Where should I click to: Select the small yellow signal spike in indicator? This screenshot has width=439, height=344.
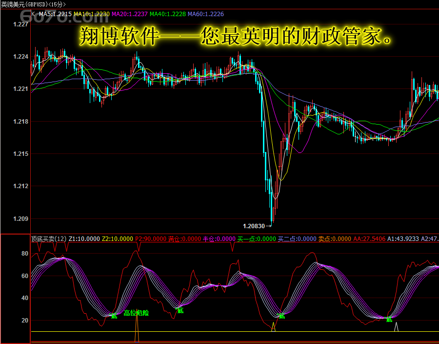point(274,327)
